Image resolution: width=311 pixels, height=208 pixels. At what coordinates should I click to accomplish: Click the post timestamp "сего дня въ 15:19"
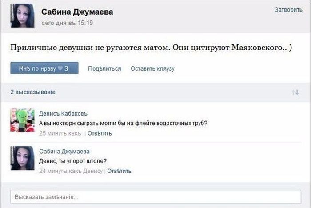(x=67, y=23)
